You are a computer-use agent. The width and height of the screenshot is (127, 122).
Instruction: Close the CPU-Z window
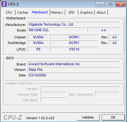(120, 4)
